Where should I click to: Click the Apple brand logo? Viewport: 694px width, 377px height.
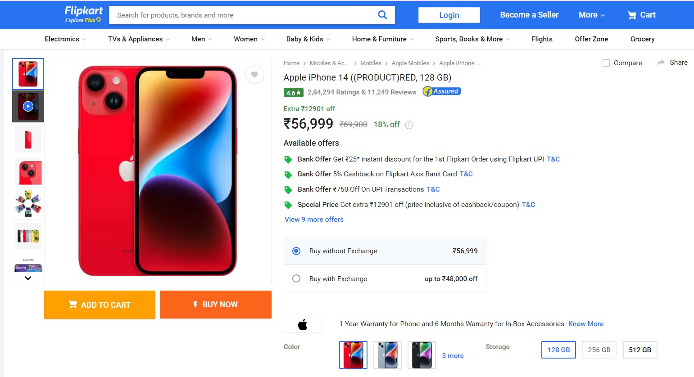coord(303,324)
